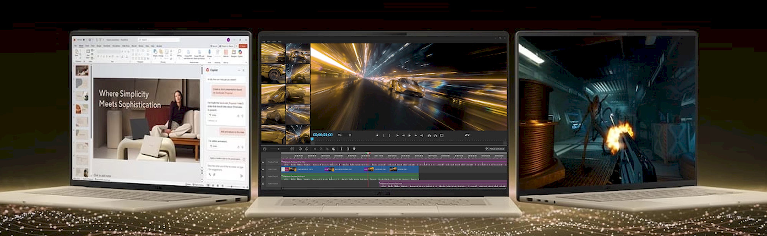Click the Share button in PowerPoint

[x=243, y=46]
